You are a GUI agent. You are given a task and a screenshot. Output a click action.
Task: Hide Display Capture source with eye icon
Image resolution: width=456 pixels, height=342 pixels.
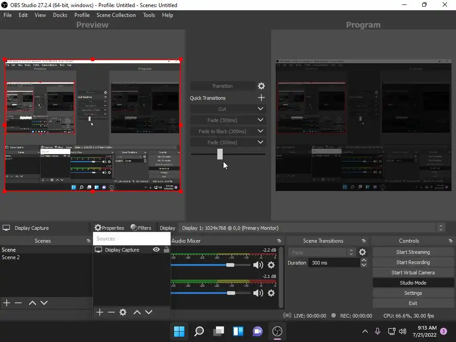[x=156, y=249]
